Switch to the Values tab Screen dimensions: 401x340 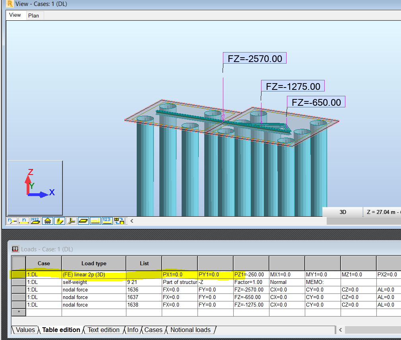pos(25,330)
